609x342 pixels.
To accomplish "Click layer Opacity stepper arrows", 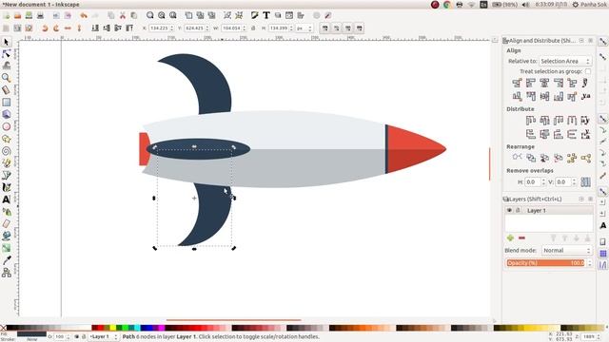I will pyautogui.click(x=590, y=263).
